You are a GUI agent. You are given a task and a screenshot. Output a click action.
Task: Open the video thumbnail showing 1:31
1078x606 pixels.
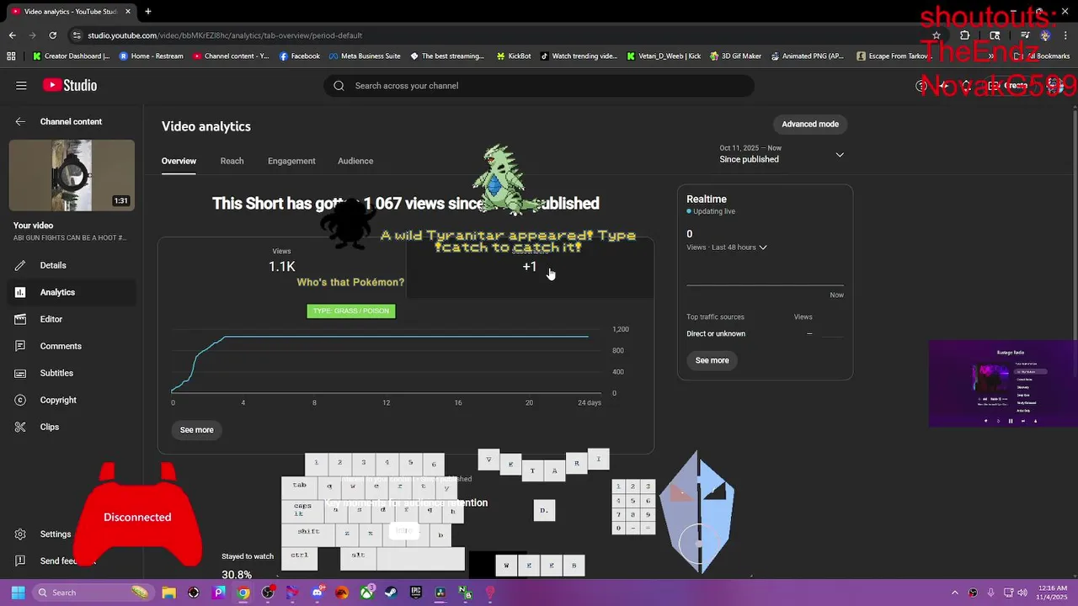[x=72, y=175]
